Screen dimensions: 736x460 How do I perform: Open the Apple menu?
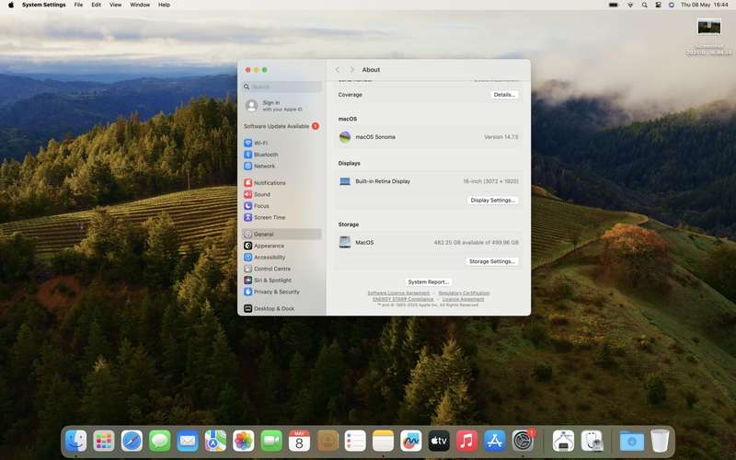(11, 5)
